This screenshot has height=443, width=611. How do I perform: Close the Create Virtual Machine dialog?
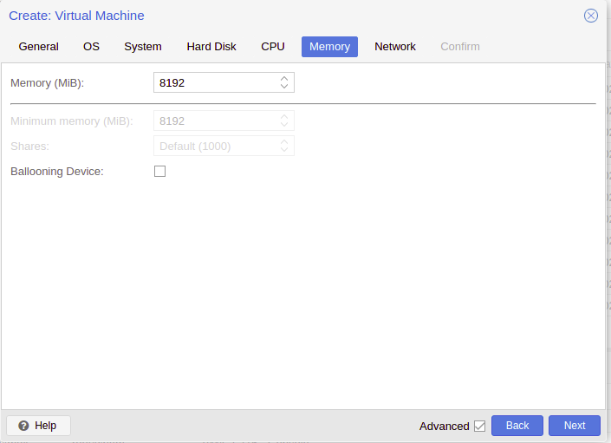(591, 16)
